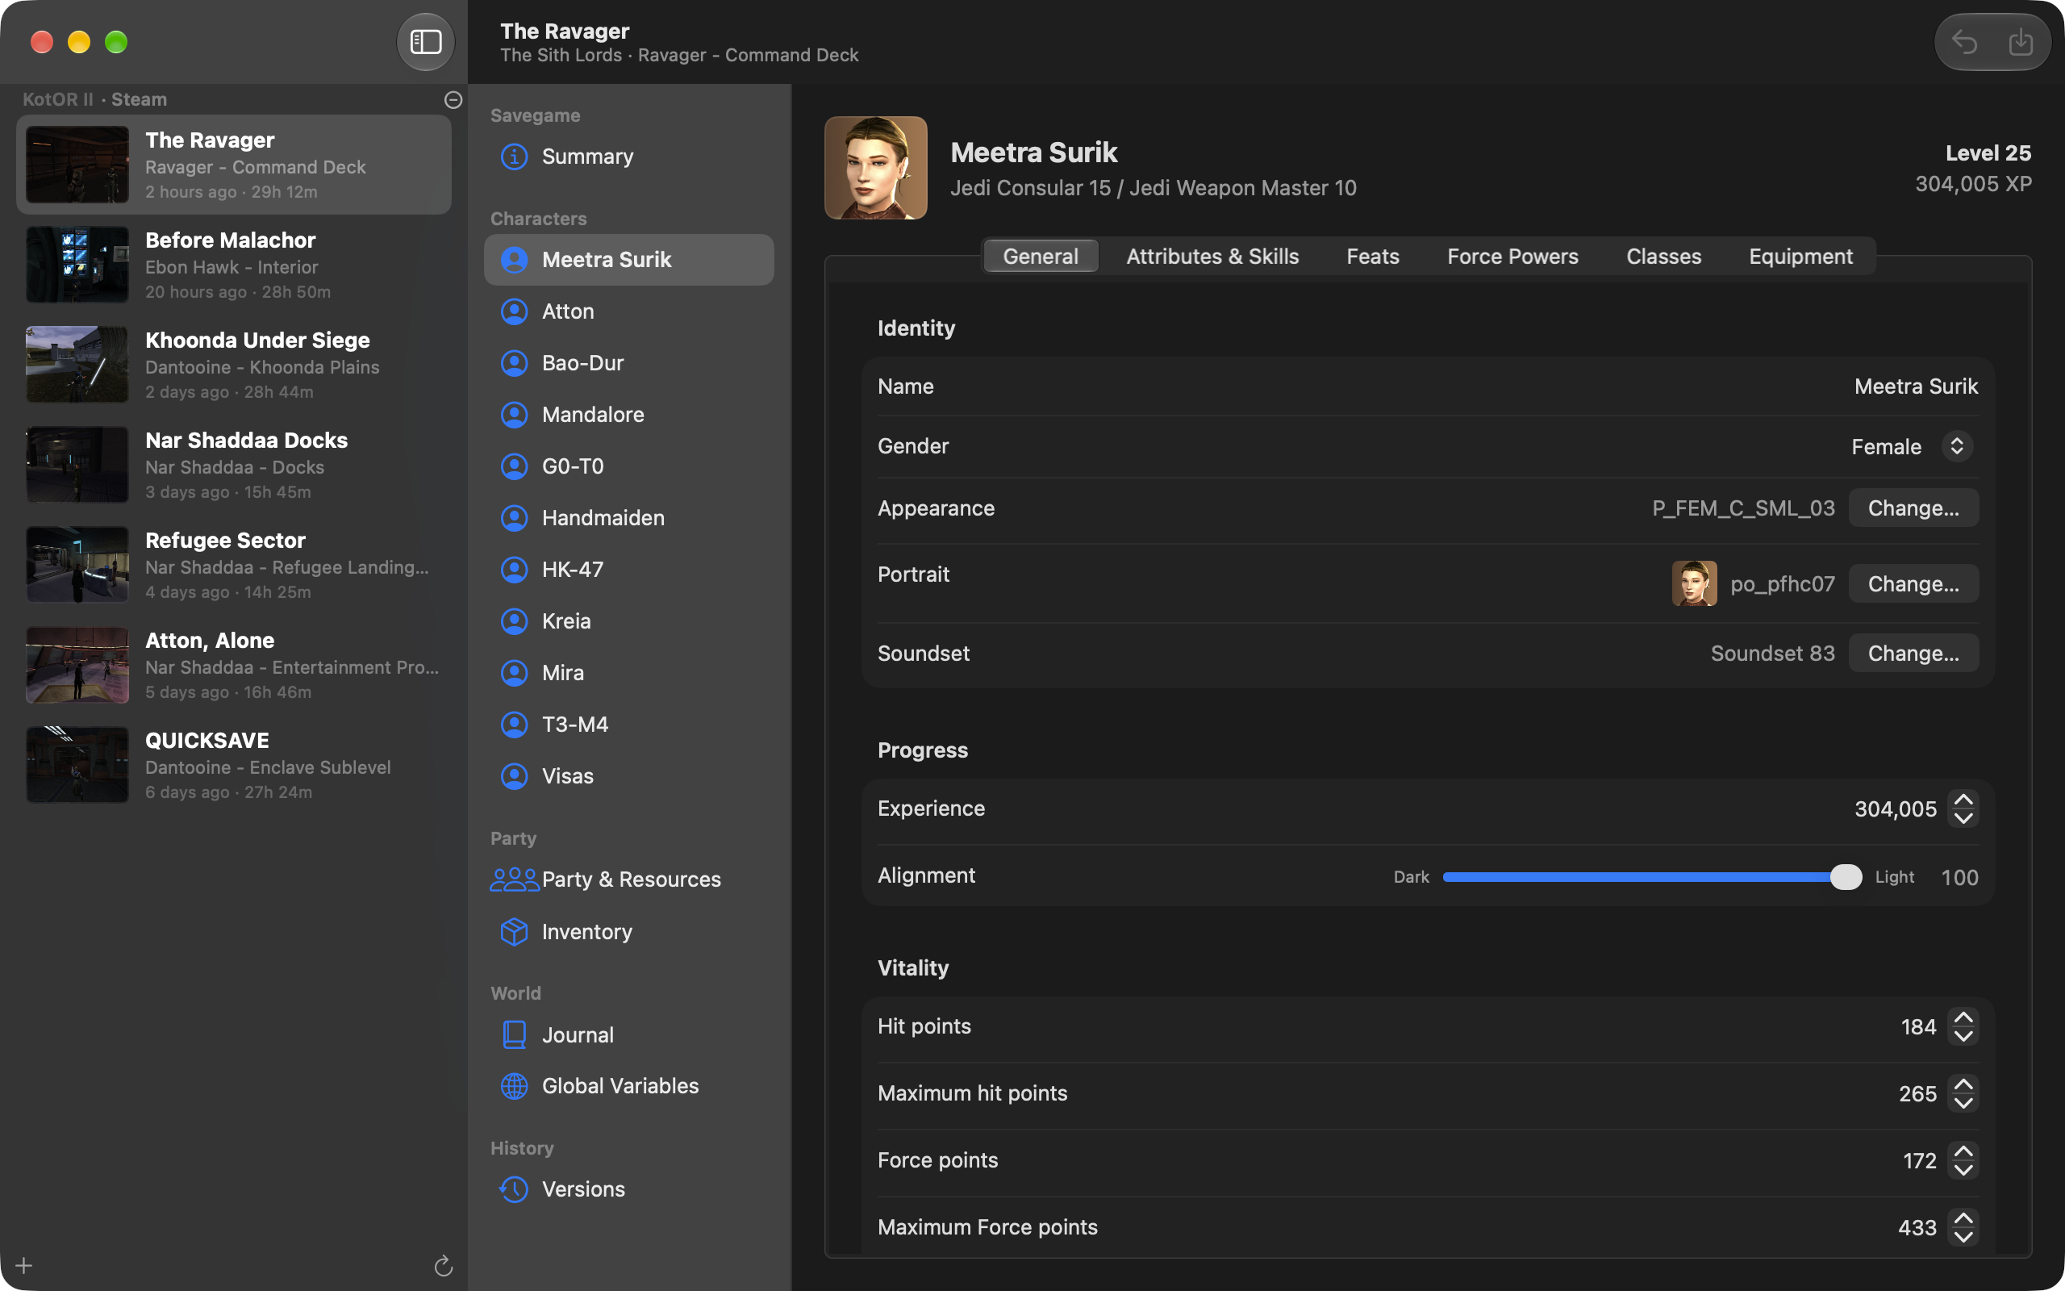Select the QUICKSAVE savegame
Image resolution: width=2065 pixels, height=1291 pixels.
click(x=234, y=765)
